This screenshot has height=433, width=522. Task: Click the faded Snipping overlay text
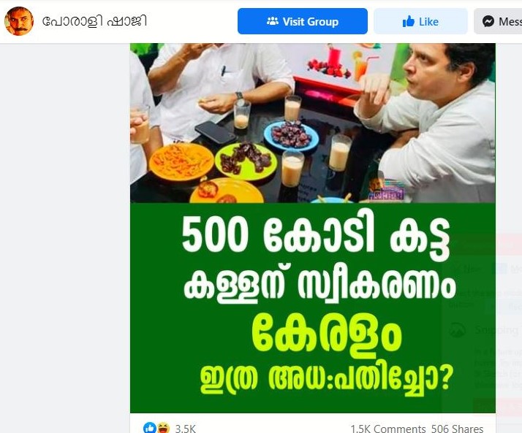click(x=496, y=330)
